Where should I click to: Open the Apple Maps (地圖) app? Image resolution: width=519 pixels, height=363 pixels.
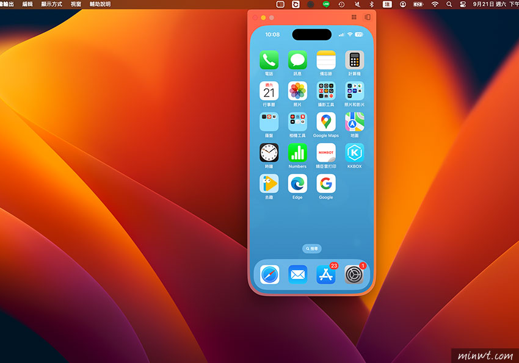(x=355, y=121)
